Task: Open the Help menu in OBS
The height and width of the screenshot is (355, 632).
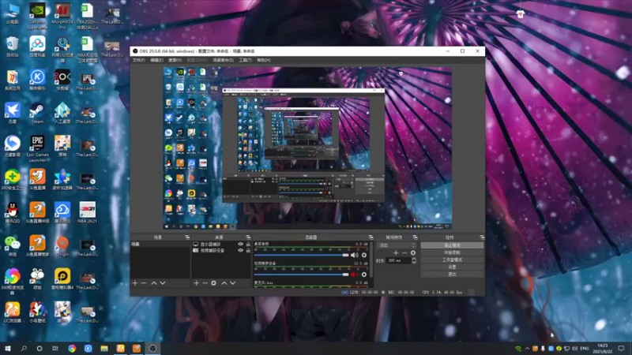Action: [x=264, y=60]
